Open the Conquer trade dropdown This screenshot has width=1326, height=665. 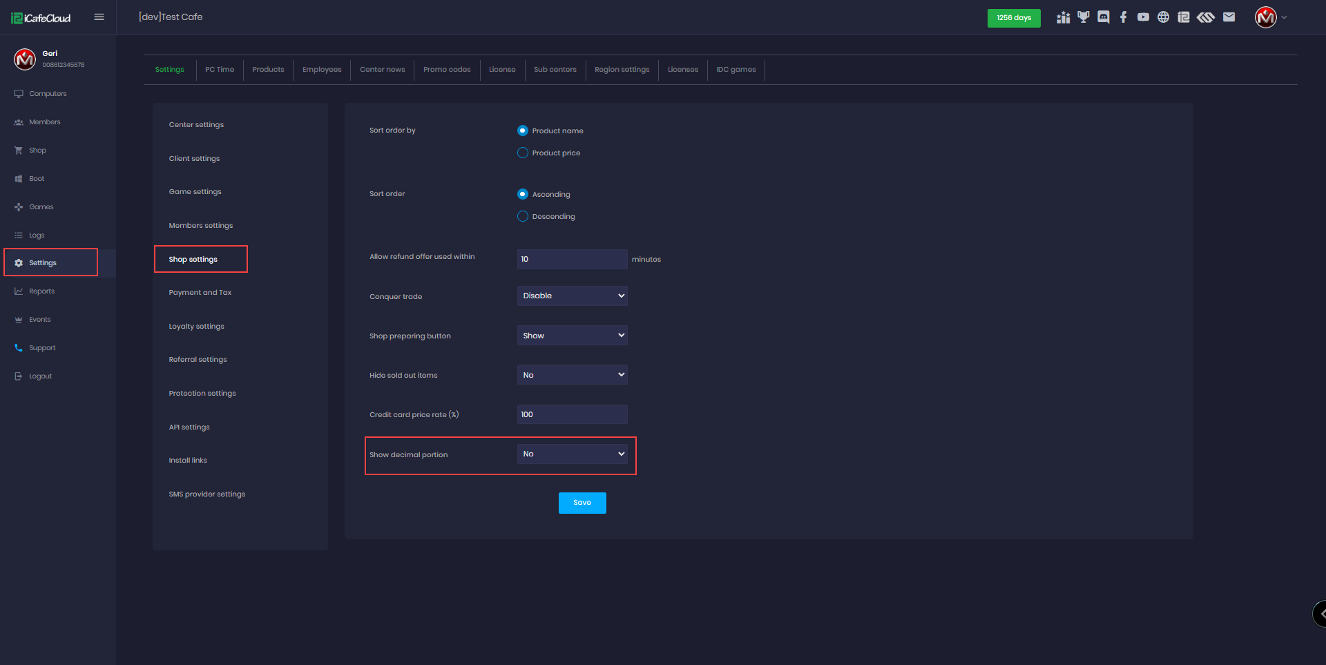(x=572, y=296)
